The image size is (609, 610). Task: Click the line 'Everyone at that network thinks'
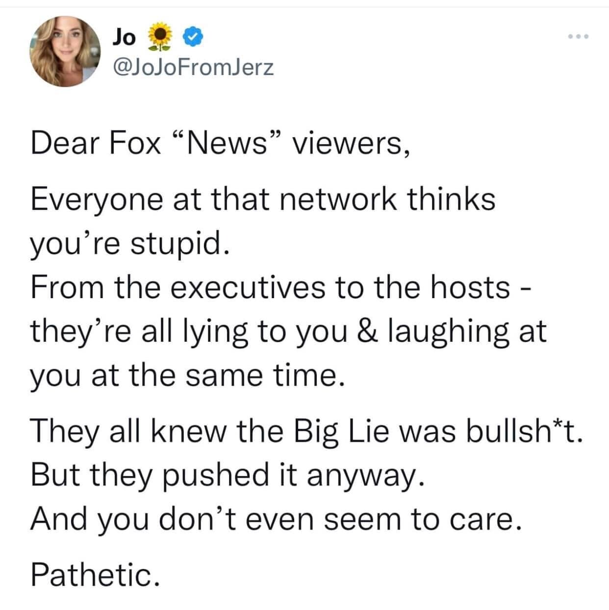263,200
